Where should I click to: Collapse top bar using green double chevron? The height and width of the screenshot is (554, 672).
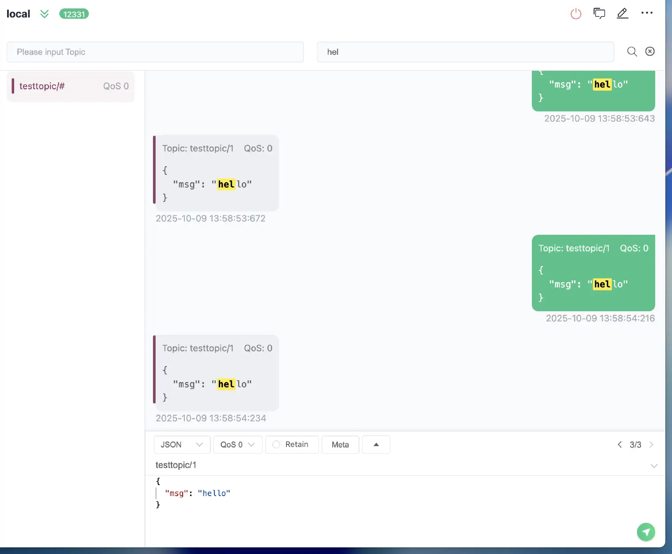pyautogui.click(x=44, y=14)
